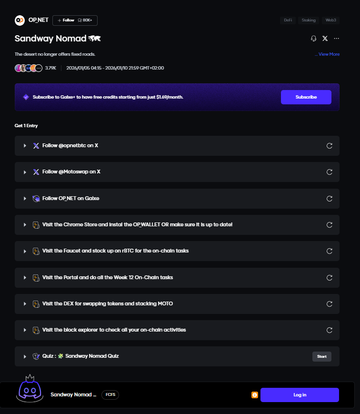Open the three-dots more options menu

(x=337, y=39)
